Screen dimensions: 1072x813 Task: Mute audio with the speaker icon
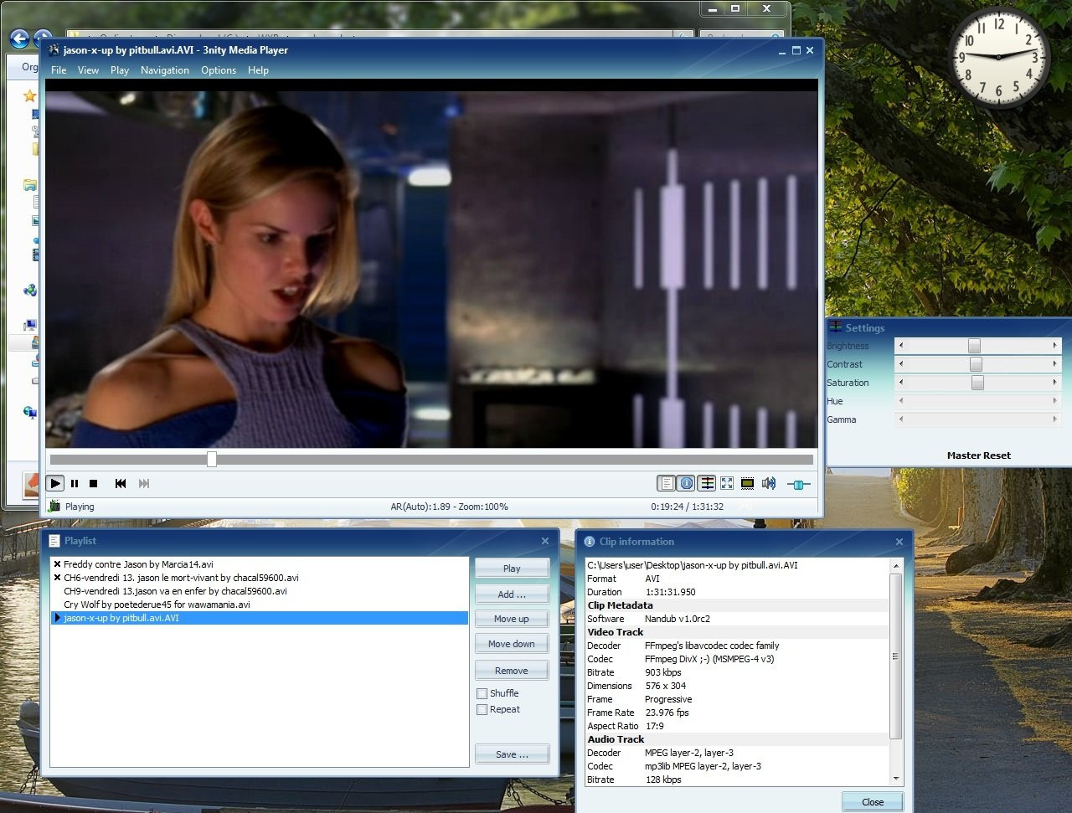tap(769, 483)
